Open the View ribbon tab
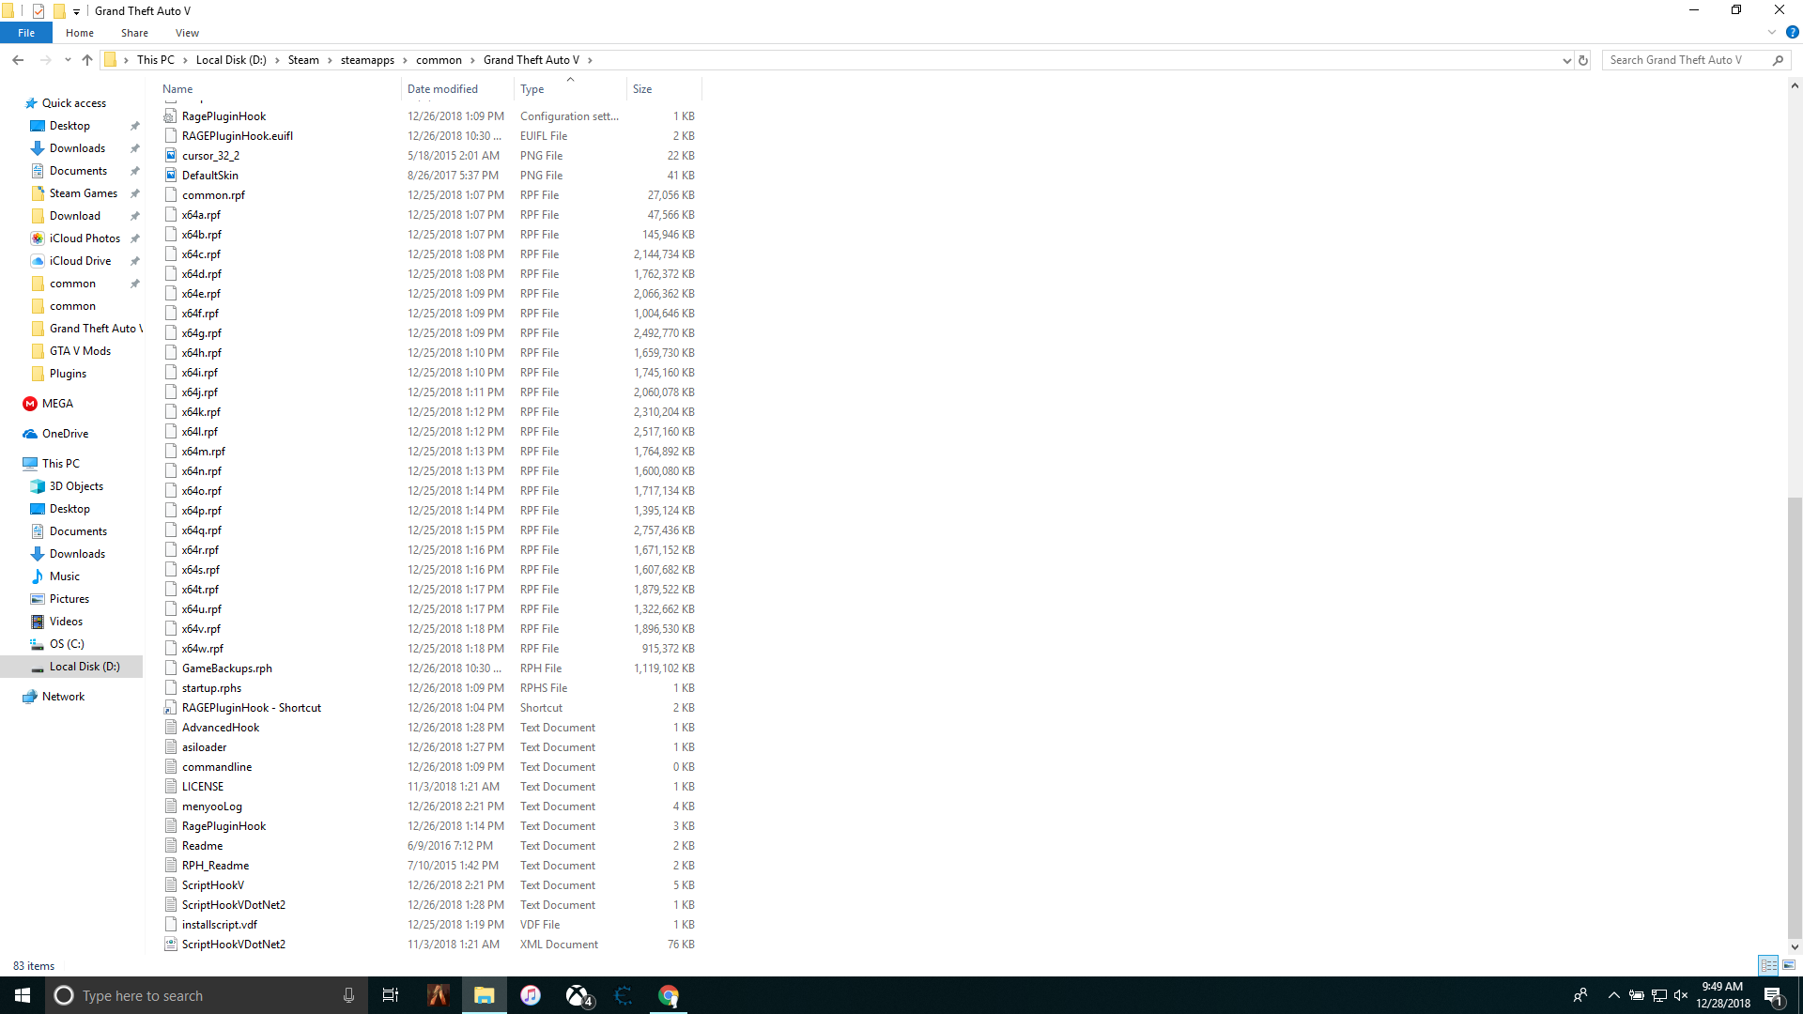Viewport: 1803px width, 1014px height. point(187,33)
